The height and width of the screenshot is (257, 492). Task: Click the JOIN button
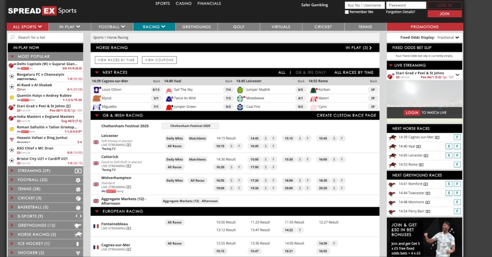click(x=444, y=14)
